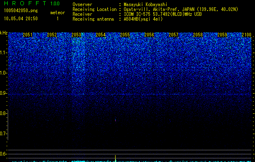Click the 2100 time marker
Viewport: 255px width, 162px height.
click(x=246, y=35)
